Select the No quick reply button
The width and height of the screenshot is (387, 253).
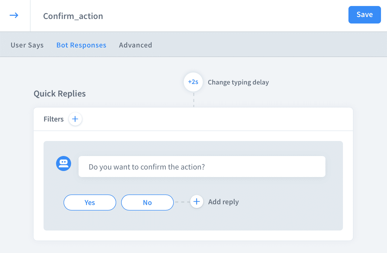(147, 202)
